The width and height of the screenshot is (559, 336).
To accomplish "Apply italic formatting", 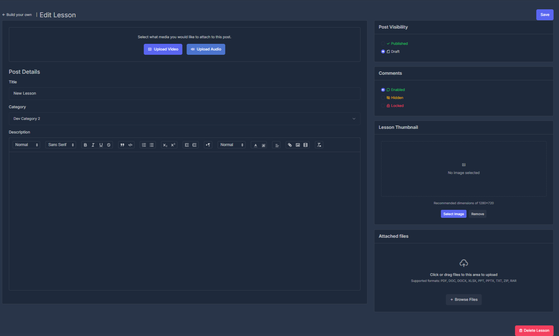I will (93, 145).
